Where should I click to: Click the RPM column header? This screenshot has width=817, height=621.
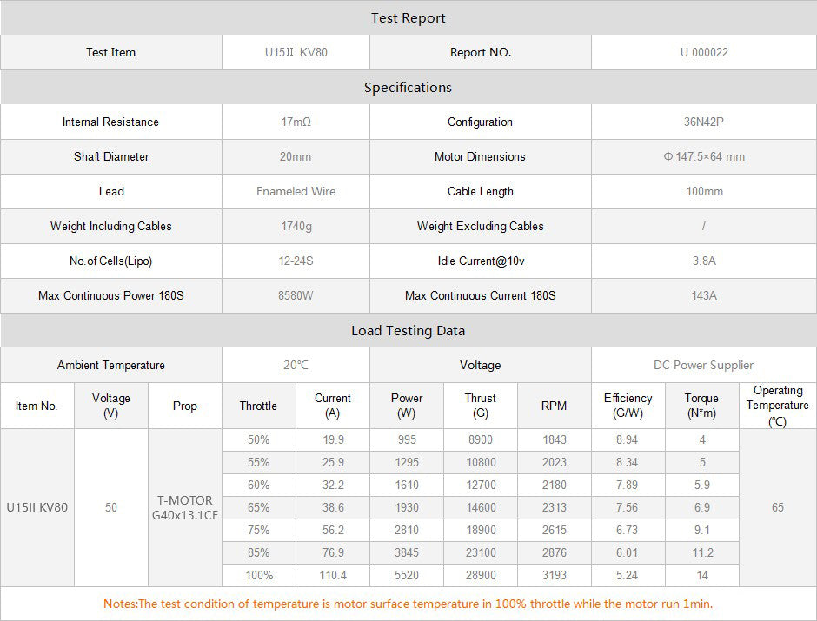point(554,406)
